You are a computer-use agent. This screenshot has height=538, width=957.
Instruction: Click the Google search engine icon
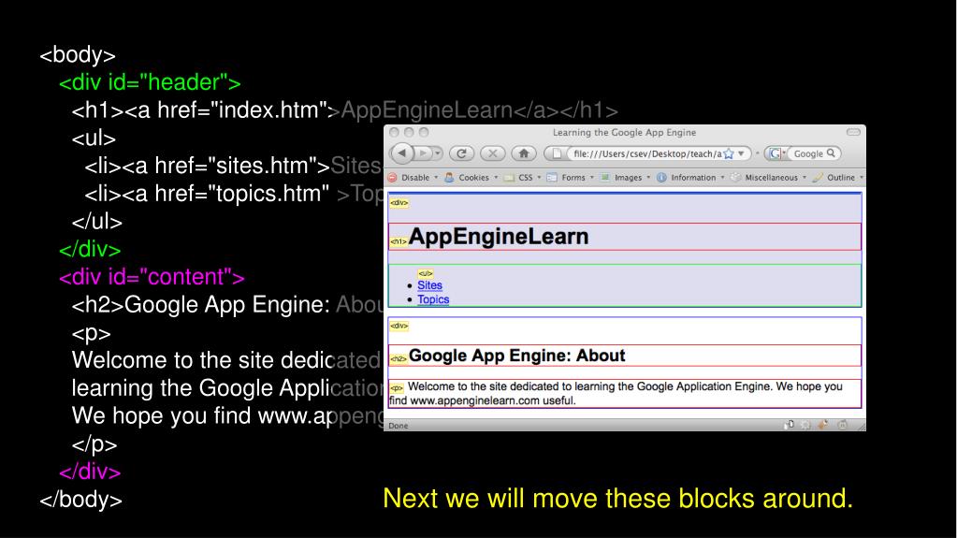[x=775, y=153]
